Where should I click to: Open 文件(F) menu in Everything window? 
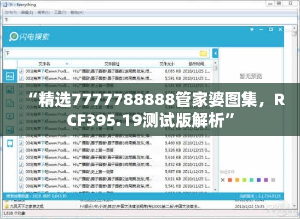click(x=10, y=13)
